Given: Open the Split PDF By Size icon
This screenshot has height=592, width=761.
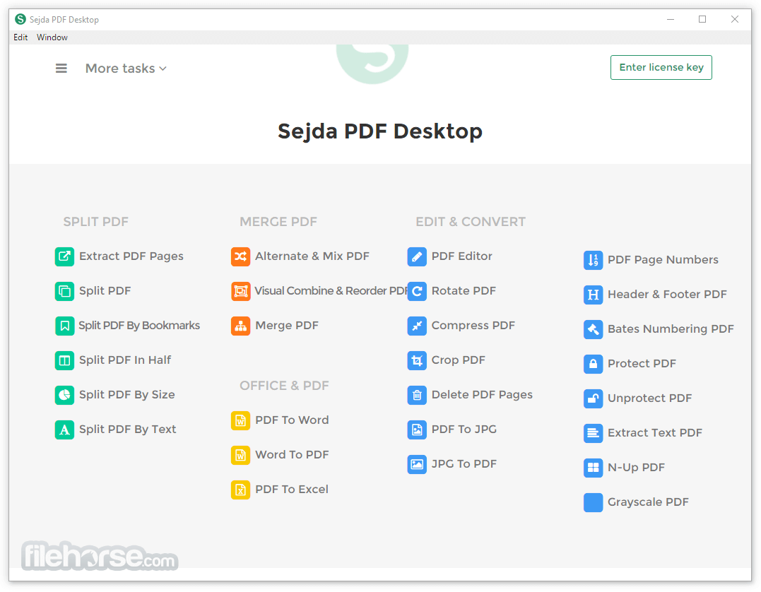Looking at the screenshot, I should pos(64,395).
